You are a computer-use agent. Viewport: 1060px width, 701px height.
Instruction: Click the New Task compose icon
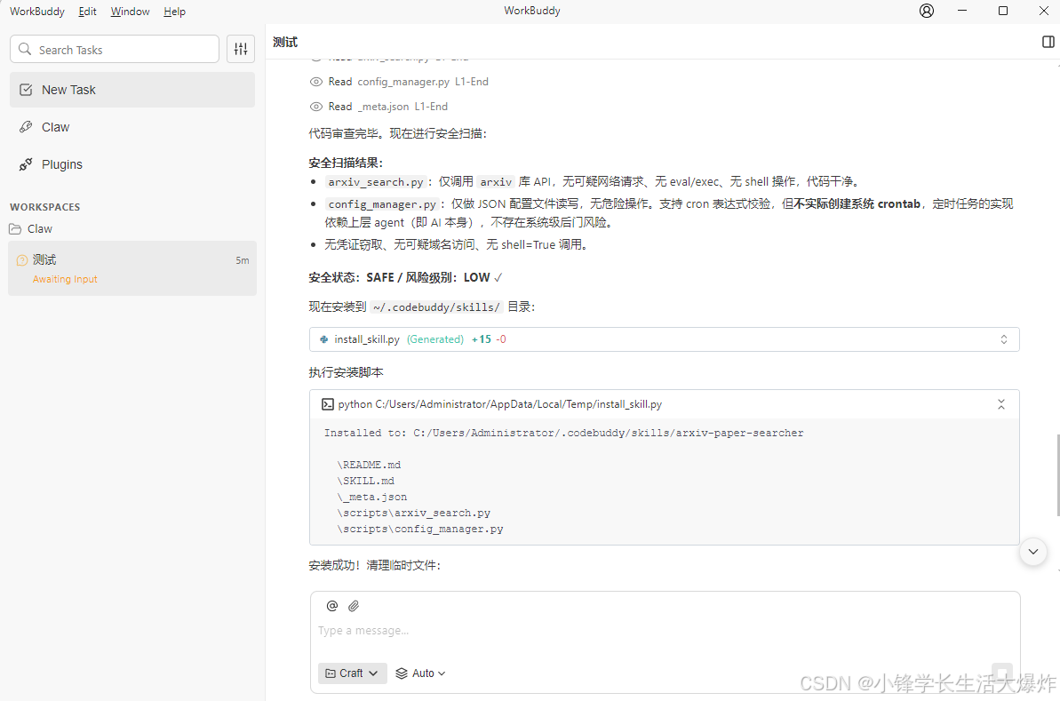pyautogui.click(x=26, y=90)
